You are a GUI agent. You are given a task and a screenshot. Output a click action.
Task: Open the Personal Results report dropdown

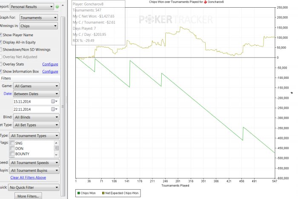click(x=32, y=7)
